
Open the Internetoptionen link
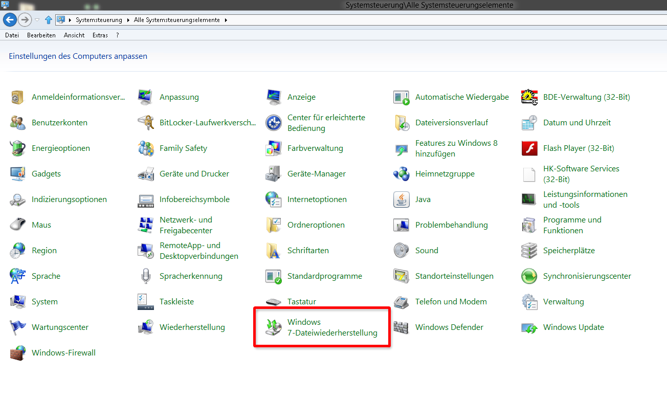click(x=317, y=199)
